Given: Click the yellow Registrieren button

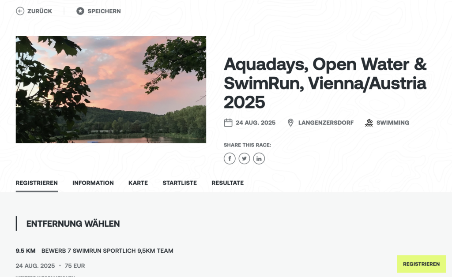Looking at the screenshot, I should coord(422,264).
